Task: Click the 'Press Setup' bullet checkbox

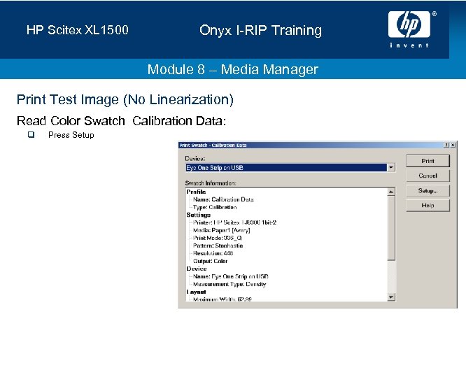Action: click(31, 134)
